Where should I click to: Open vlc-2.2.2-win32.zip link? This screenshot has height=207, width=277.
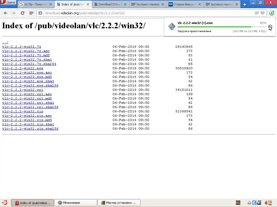coord(23,111)
